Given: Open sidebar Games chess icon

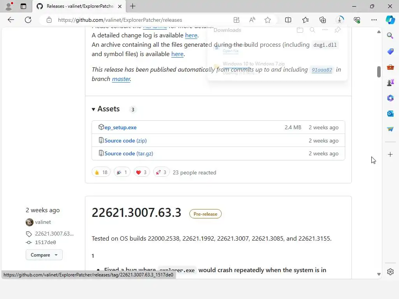Looking at the screenshot, I should pos(390,83).
